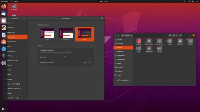Viewport: 200px width, 112px height.
Task: Toggle Auto-hide the Dock switch
Action: click(x=89, y=51)
